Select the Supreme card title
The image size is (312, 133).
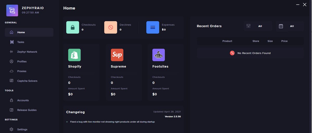[x=118, y=66]
